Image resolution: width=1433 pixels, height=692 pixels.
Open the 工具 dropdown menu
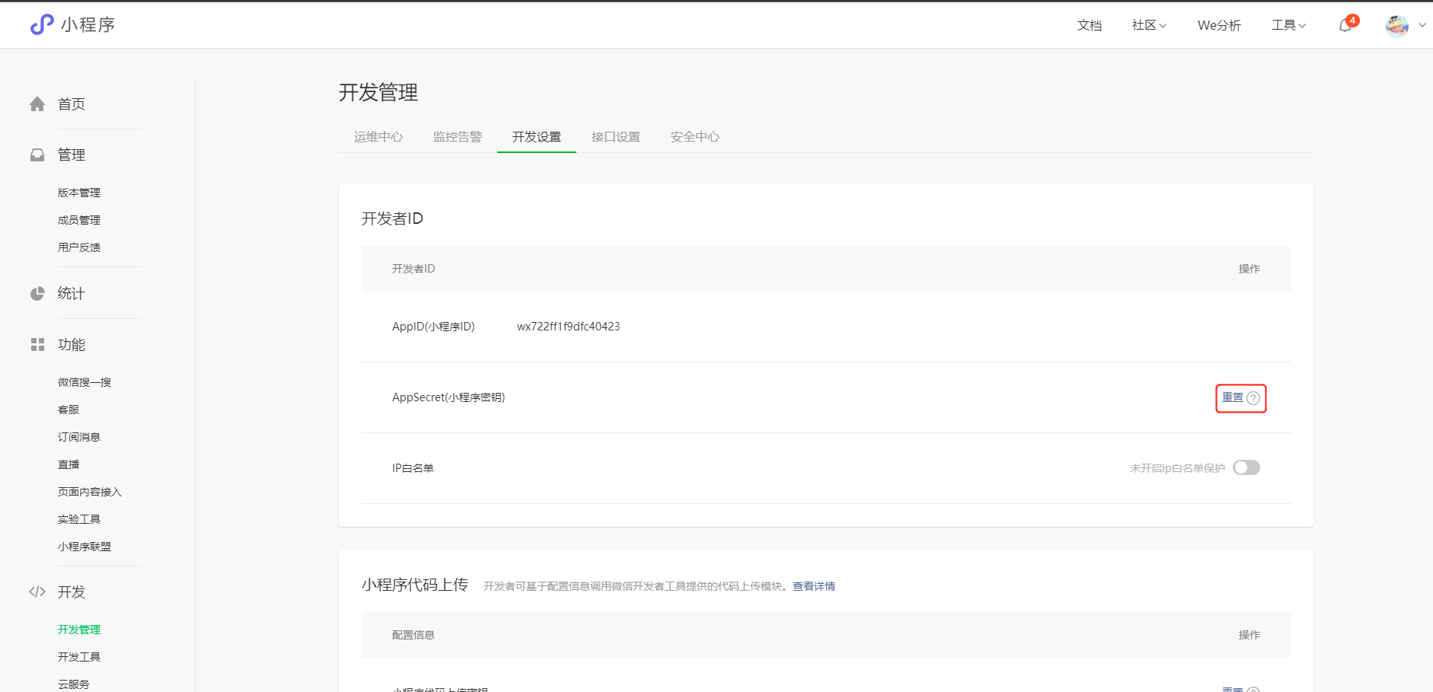tap(1288, 25)
